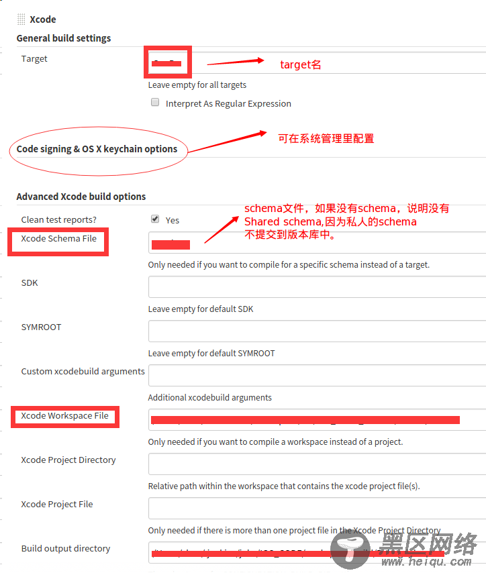Click the 'Leave empty for default SDK' hint
486x573 pixels.
point(201,309)
